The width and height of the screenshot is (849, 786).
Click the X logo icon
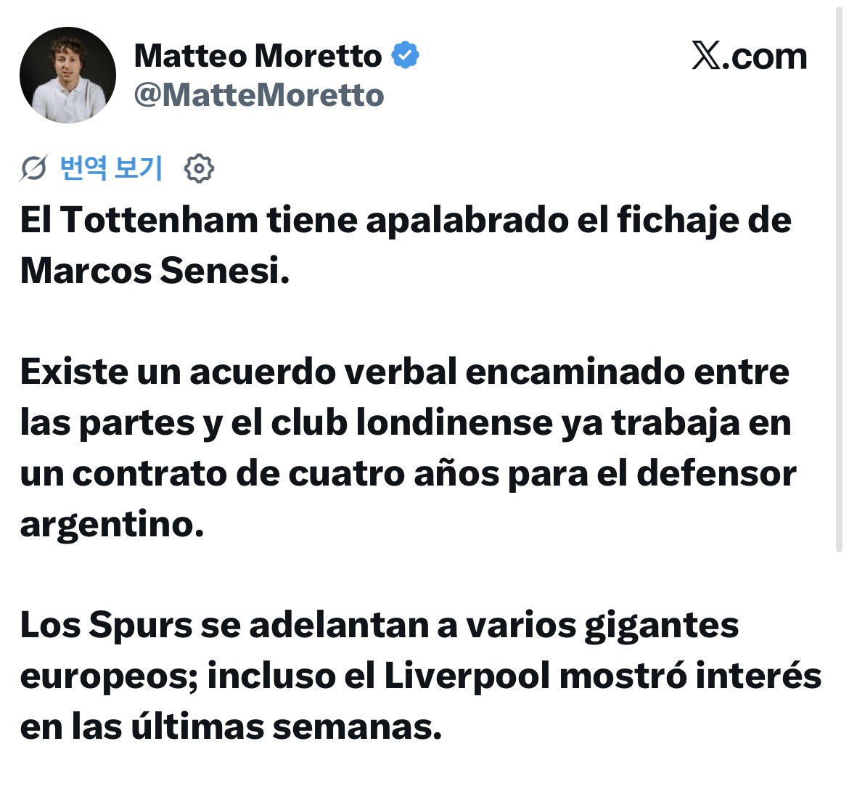(706, 55)
